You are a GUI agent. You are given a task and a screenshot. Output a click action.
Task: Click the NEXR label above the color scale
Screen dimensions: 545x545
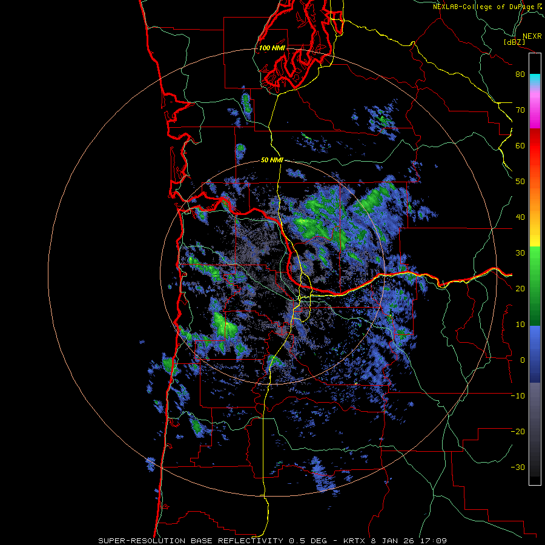[x=532, y=36]
